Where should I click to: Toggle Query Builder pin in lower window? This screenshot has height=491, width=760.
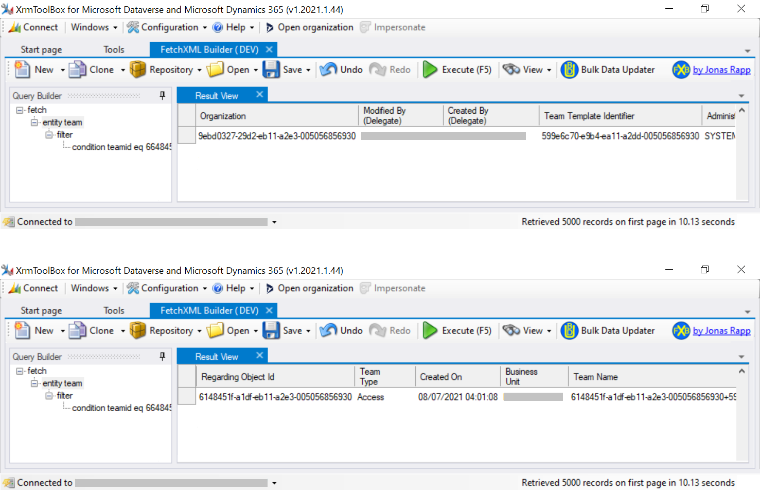click(x=162, y=356)
